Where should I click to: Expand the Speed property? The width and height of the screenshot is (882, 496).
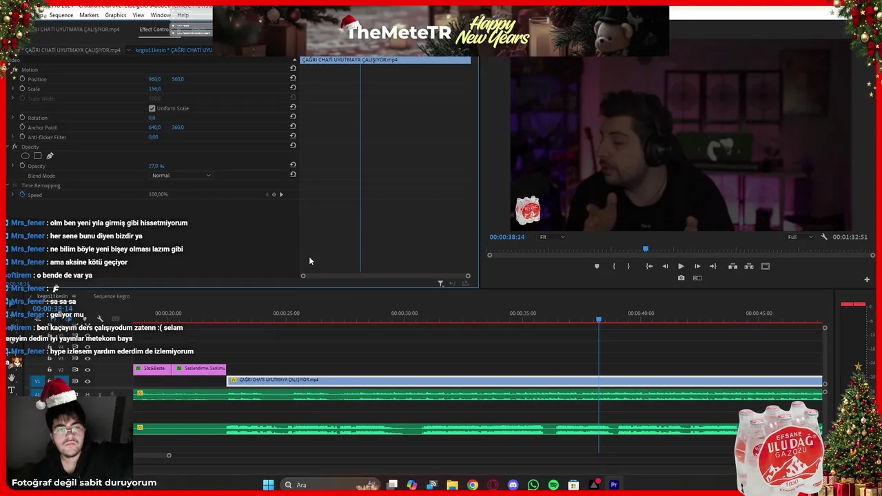point(12,195)
